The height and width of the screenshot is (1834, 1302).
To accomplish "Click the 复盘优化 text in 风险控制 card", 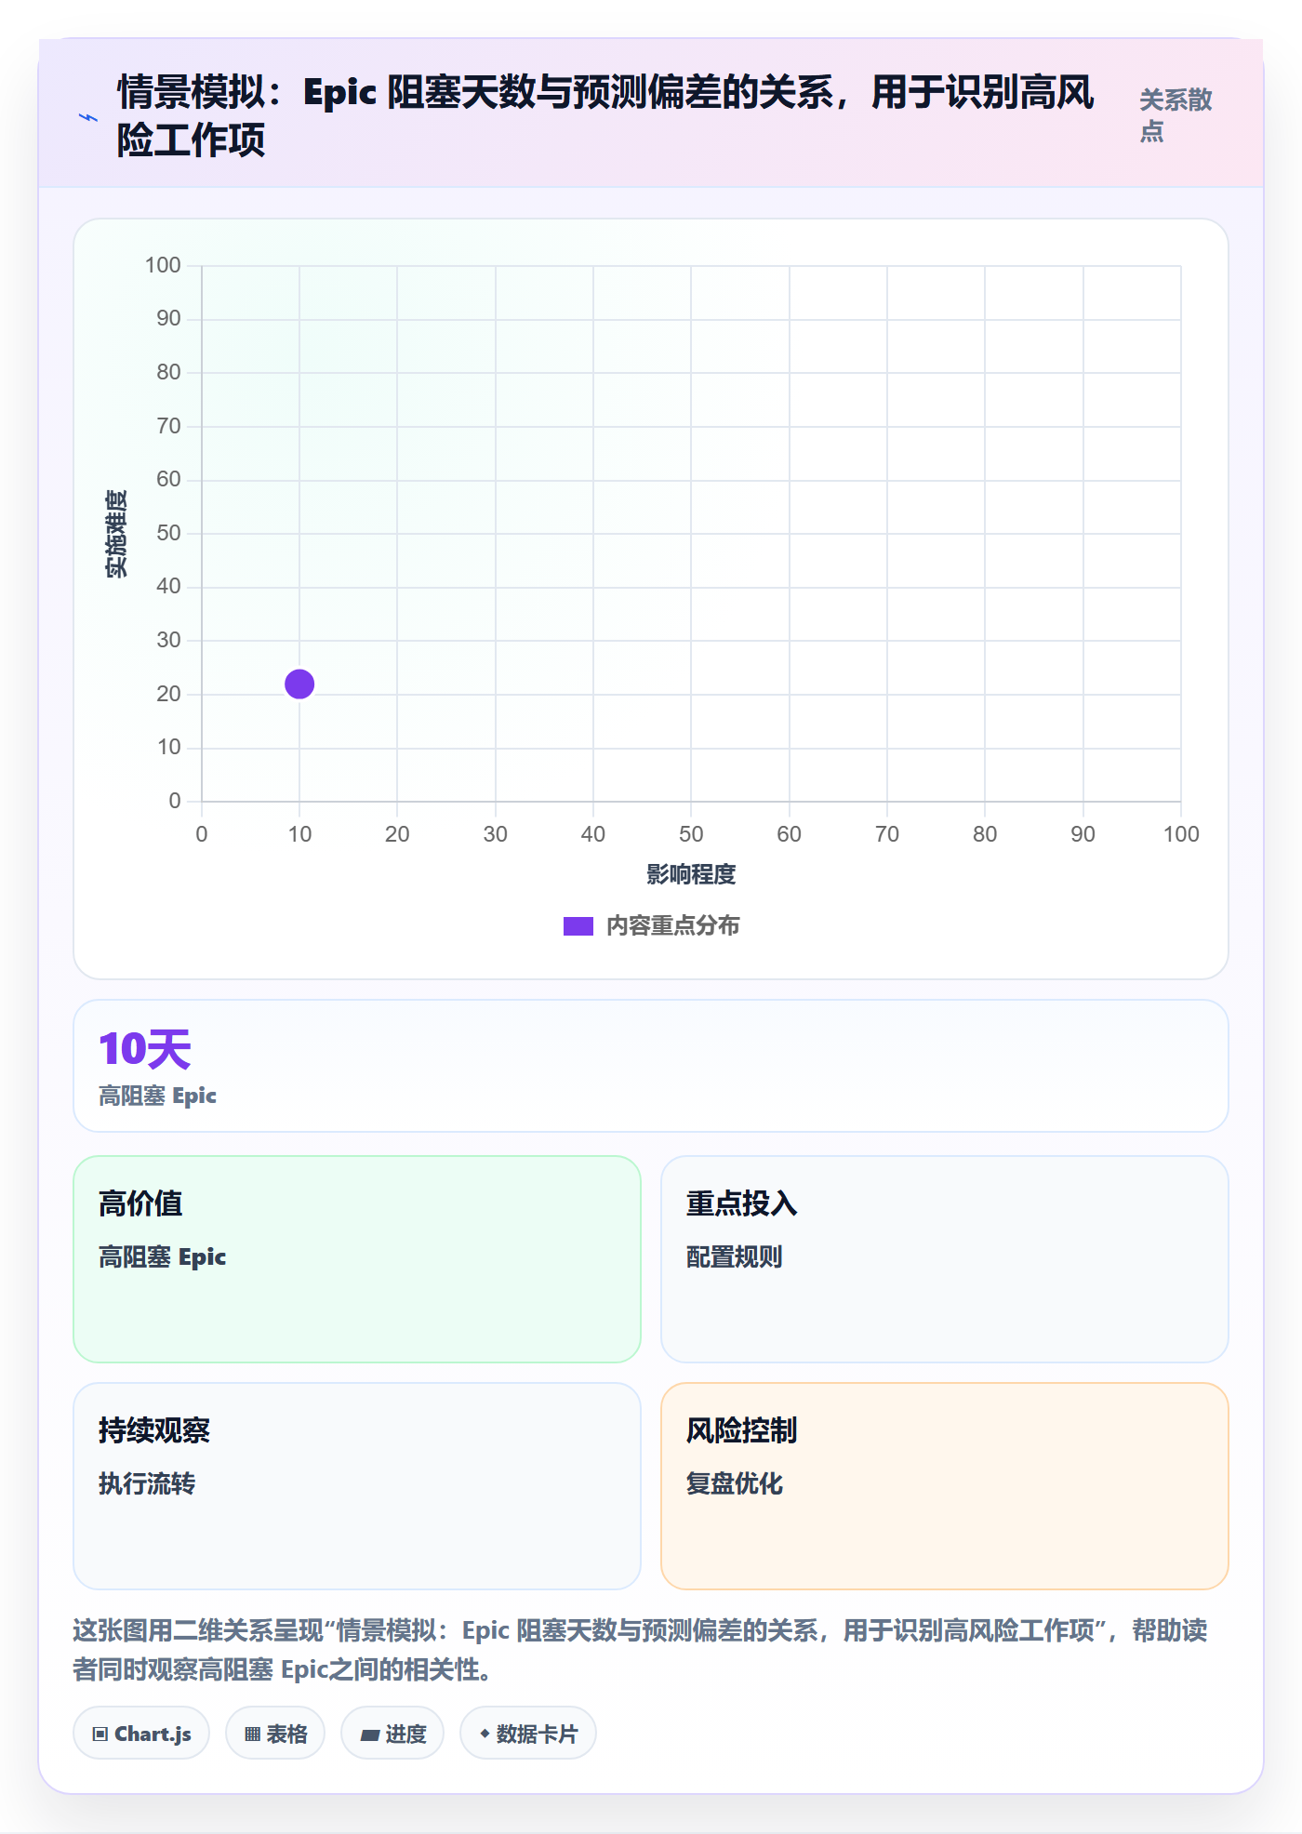I will pos(735,1484).
